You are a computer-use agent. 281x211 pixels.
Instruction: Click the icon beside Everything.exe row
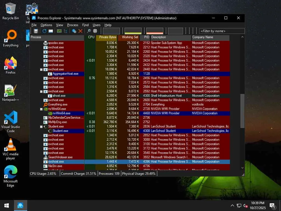coord(46,104)
